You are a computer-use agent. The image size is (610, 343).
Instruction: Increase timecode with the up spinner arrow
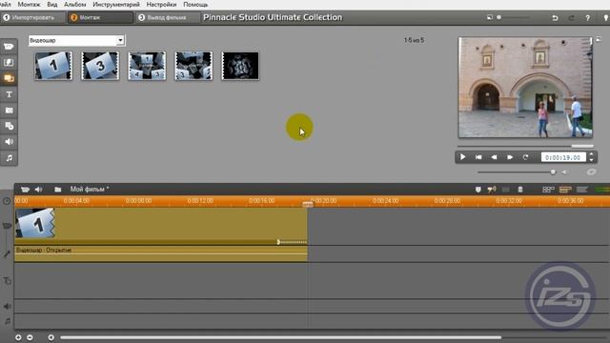coord(591,154)
